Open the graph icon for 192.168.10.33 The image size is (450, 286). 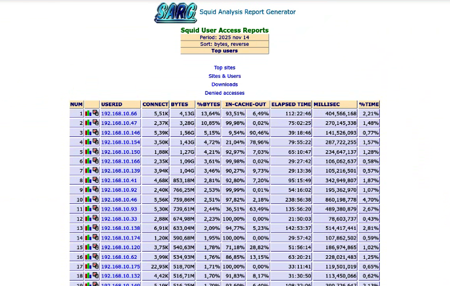pos(88,218)
